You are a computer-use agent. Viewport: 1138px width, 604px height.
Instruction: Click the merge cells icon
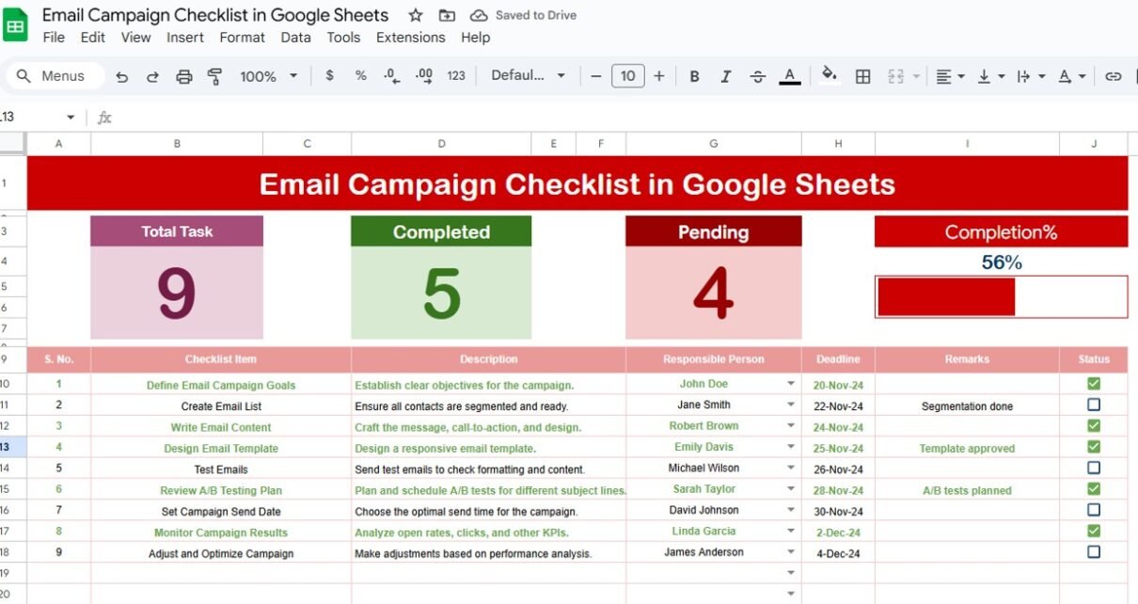pyautogui.click(x=895, y=76)
